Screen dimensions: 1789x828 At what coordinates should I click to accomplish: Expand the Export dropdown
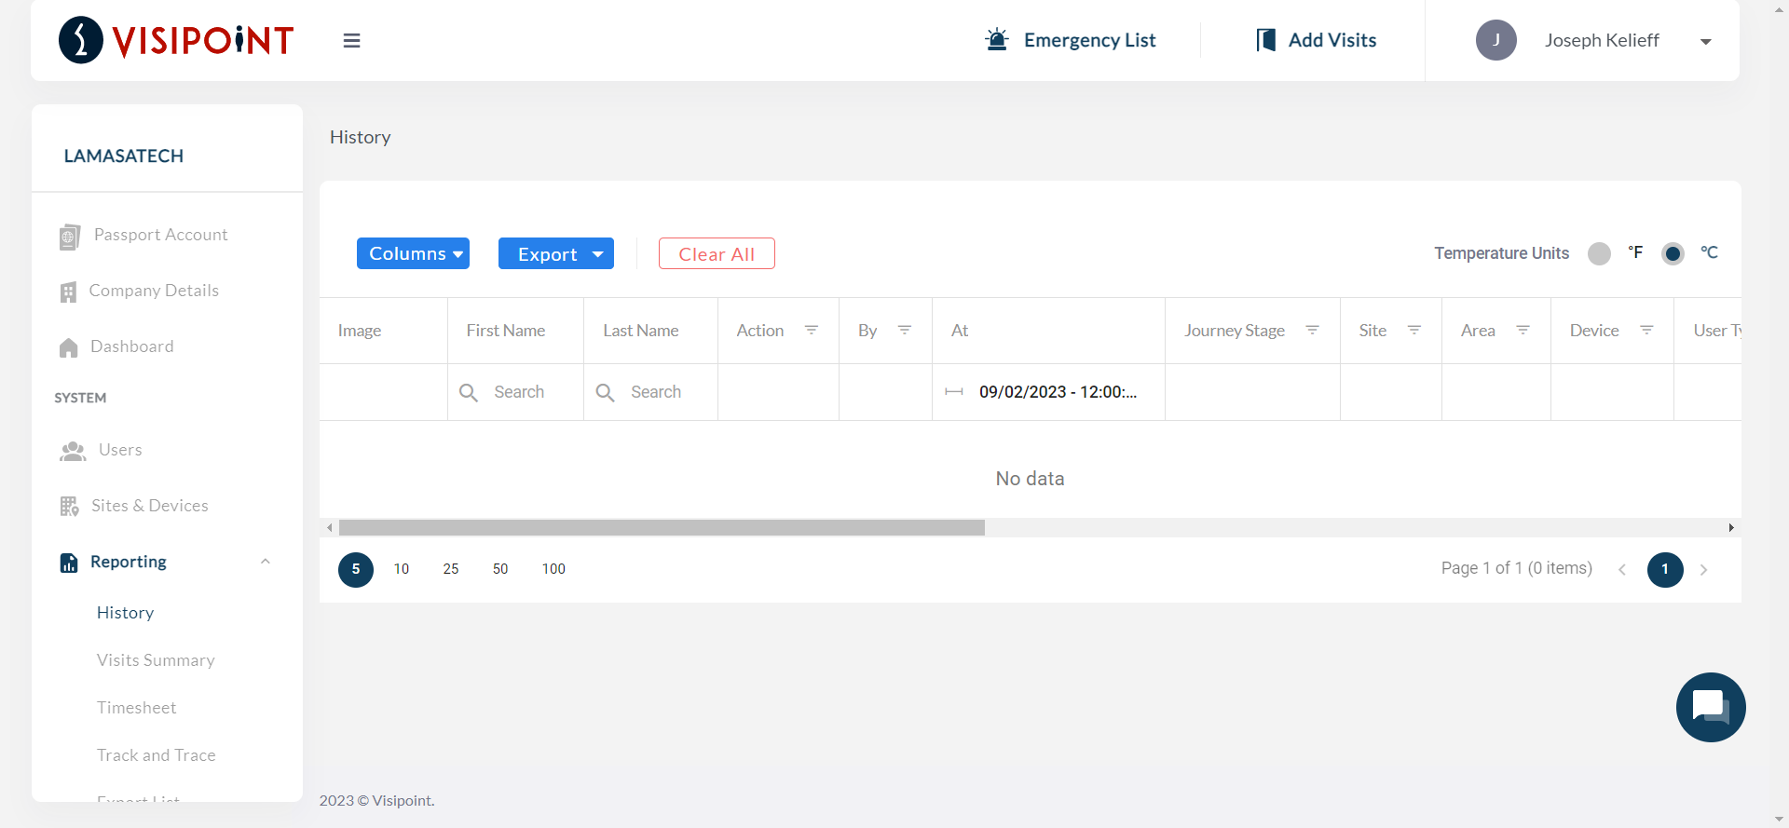[555, 253]
